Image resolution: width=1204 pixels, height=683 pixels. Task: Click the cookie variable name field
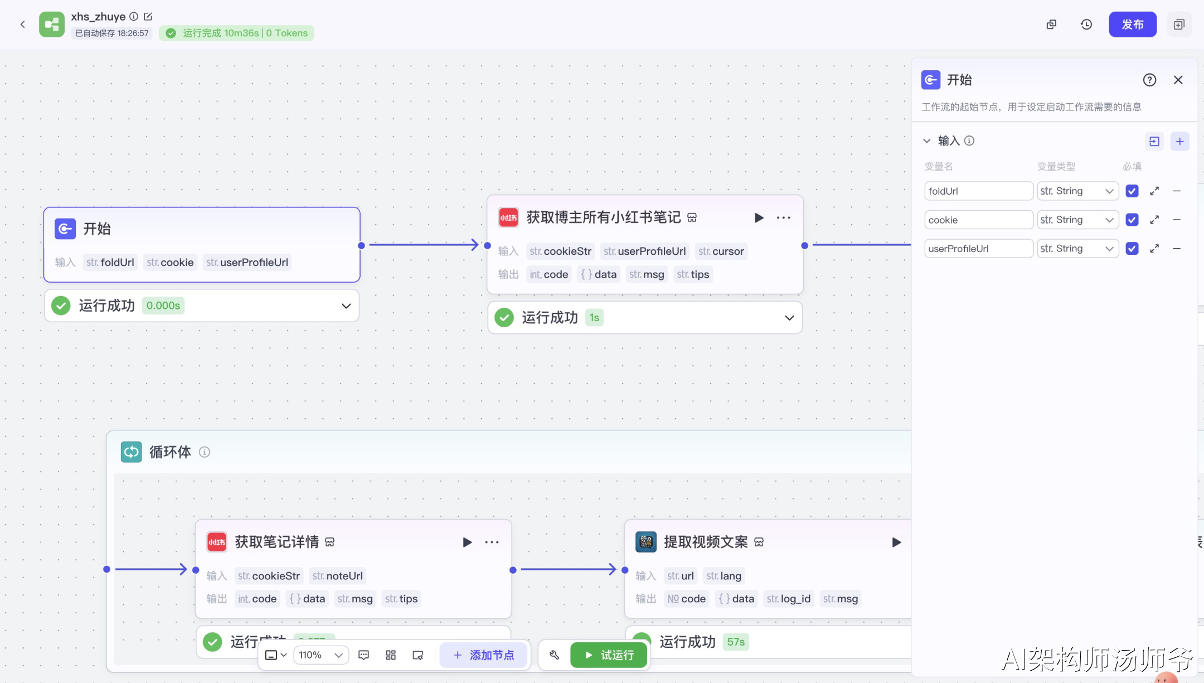[x=978, y=220]
